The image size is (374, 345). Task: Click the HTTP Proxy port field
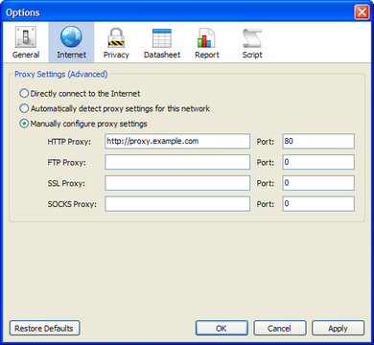click(x=318, y=141)
